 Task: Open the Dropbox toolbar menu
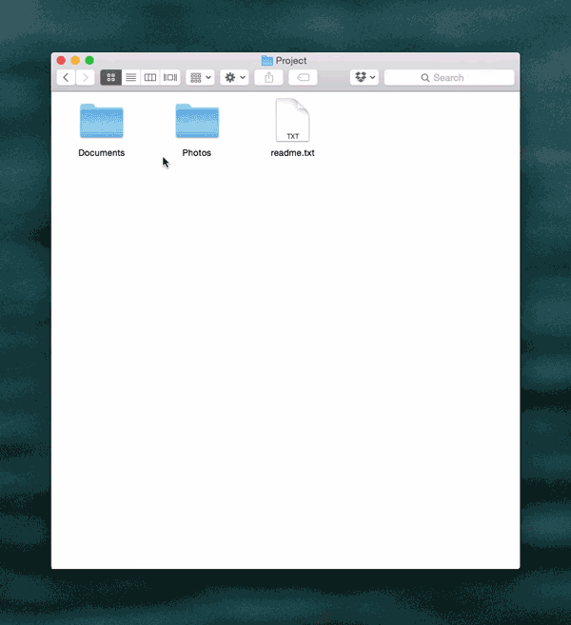[x=364, y=77]
